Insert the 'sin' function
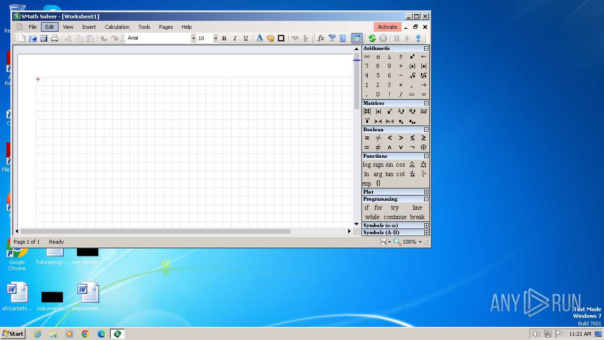 [x=389, y=164]
